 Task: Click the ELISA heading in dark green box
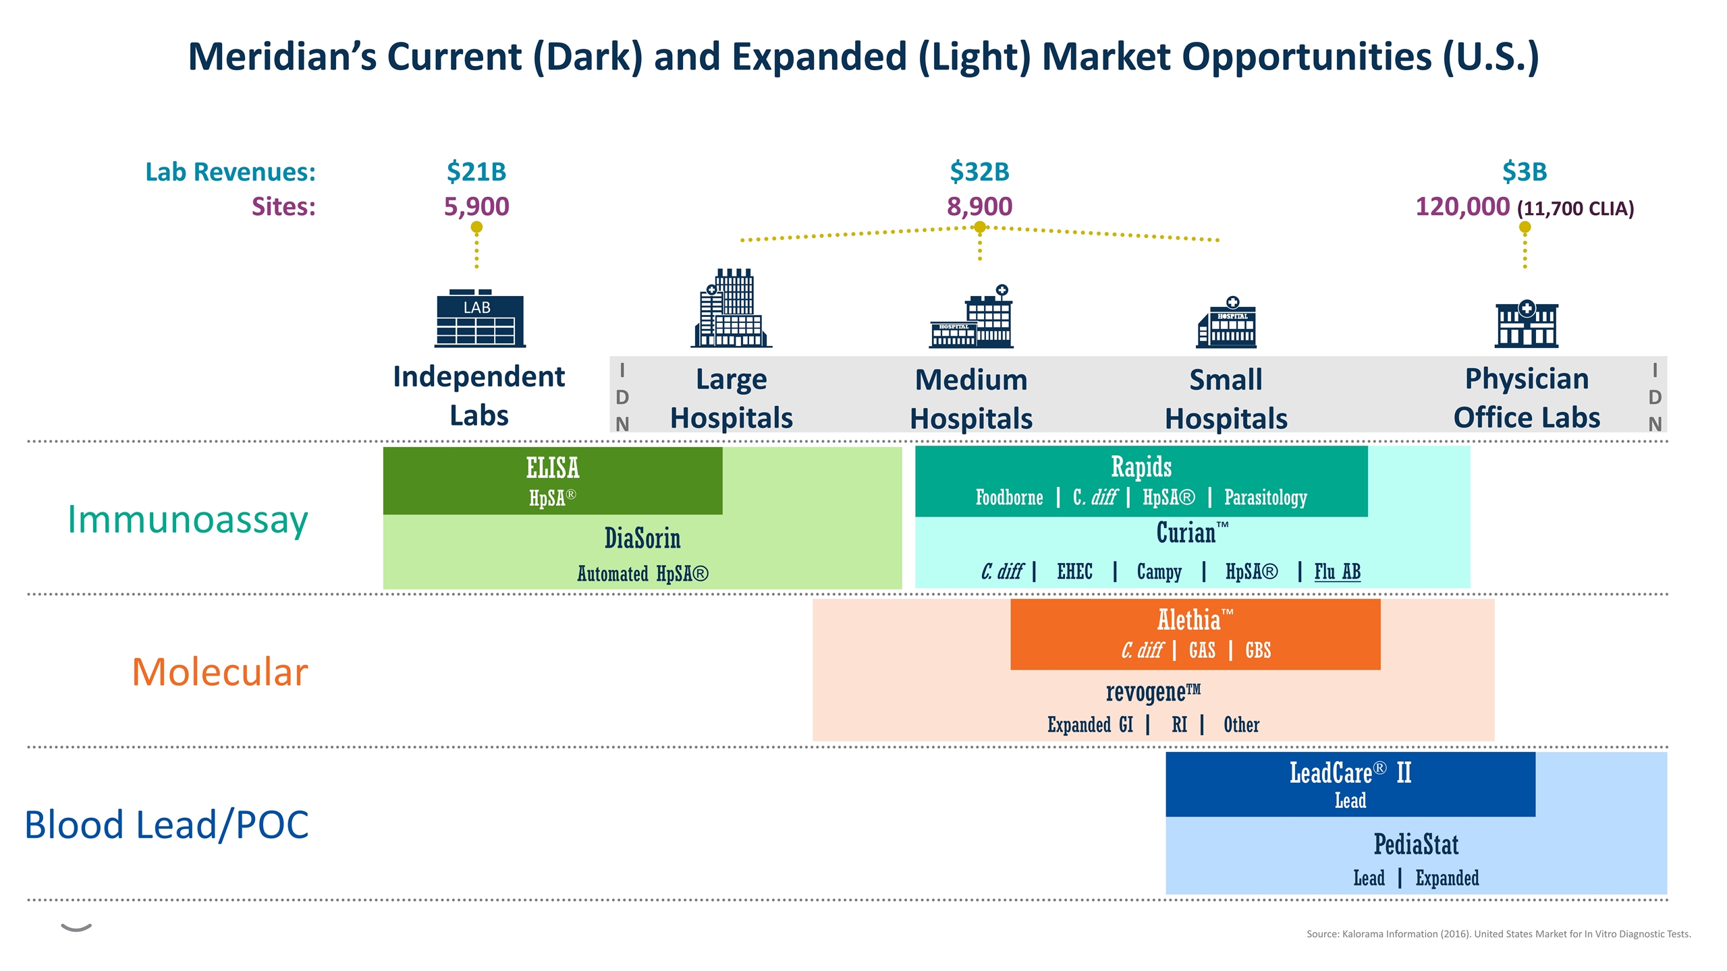pos(552,468)
